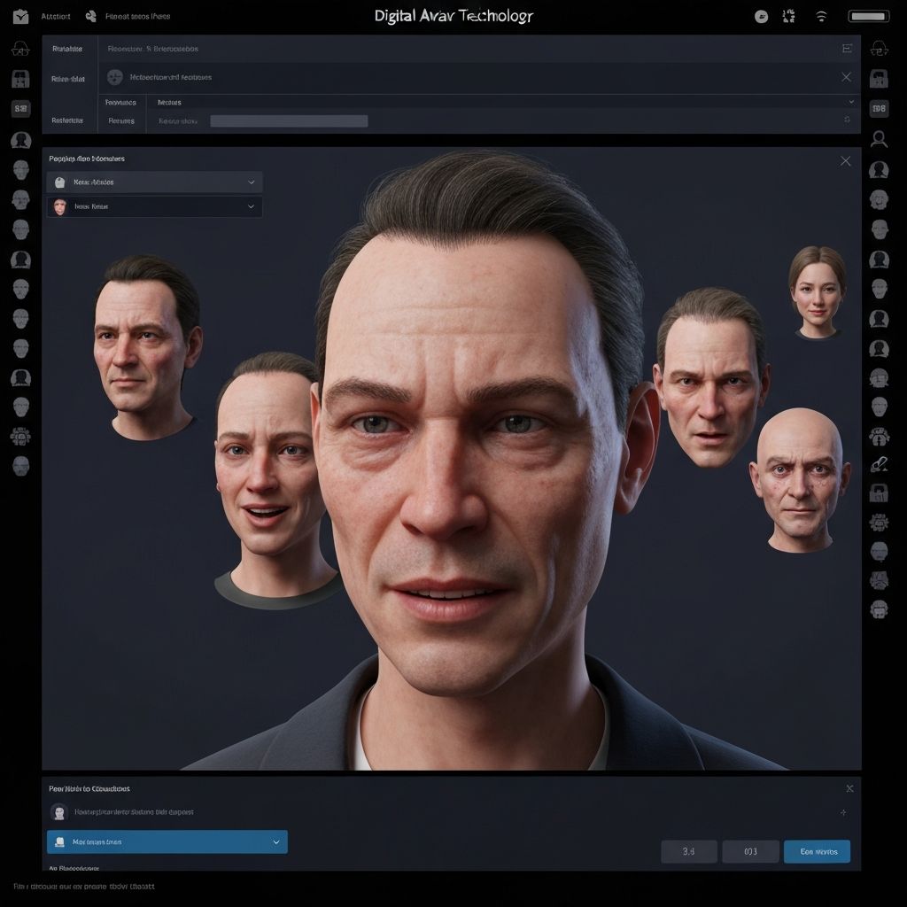The height and width of the screenshot is (907, 907).
Task: Click the Attction menu item at top left
Action: (55, 15)
